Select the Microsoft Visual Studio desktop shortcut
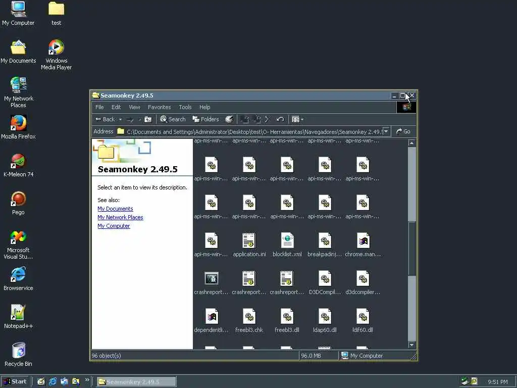Viewport: 517px width, 388px height. pyautogui.click(x=18, y=245)
